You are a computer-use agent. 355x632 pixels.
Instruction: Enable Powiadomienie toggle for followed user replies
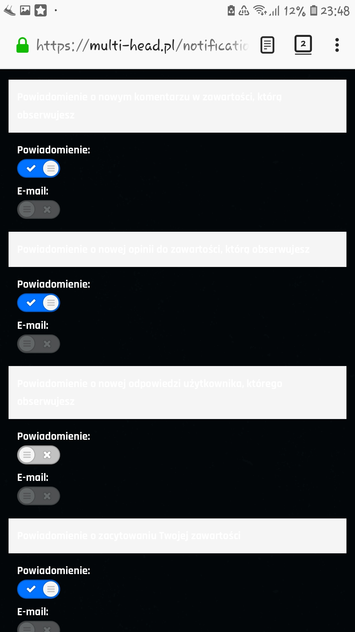38,455
